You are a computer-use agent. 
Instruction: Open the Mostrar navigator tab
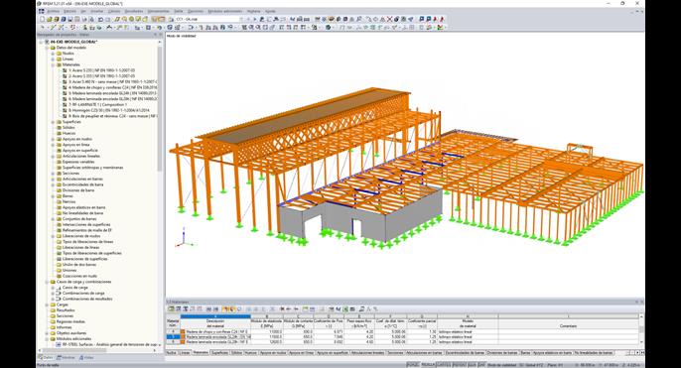click(66, 358)
